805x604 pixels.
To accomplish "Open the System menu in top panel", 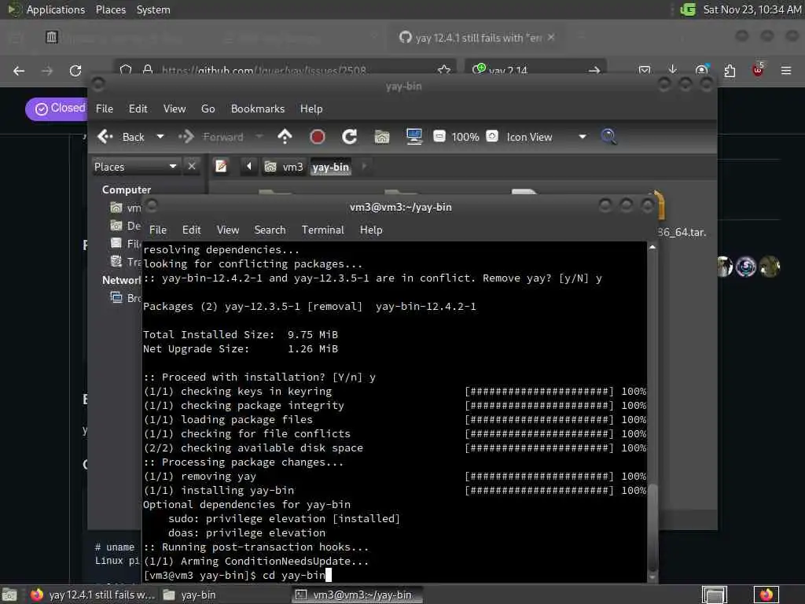I will [153, 9].
